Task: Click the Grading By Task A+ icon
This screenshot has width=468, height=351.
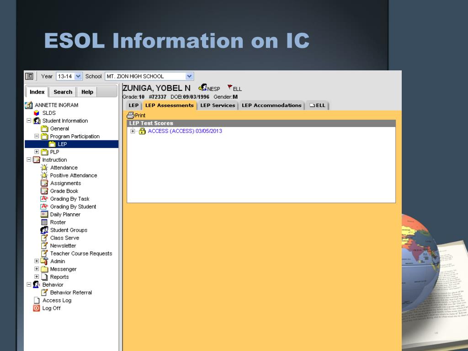Action: (44, 198)
